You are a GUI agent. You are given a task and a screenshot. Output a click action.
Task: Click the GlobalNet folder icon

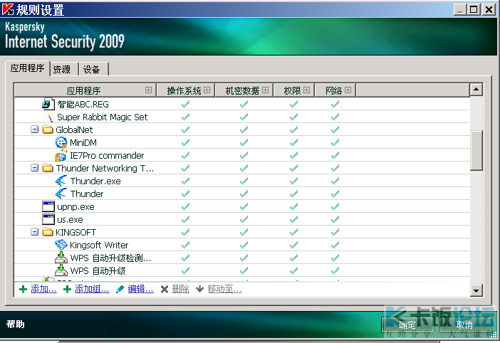(x=48, y=130)
